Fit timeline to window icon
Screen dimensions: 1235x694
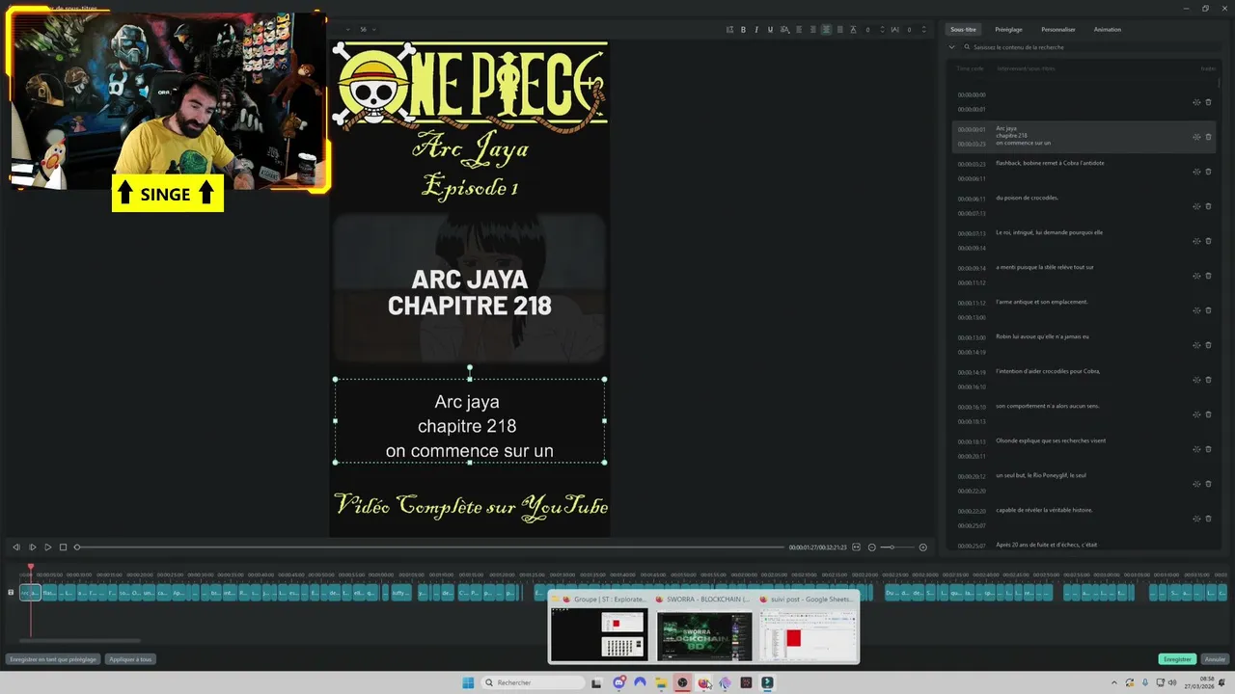pyautogui.click(x=856, y=547)
